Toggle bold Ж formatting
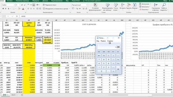 [3, 9]
